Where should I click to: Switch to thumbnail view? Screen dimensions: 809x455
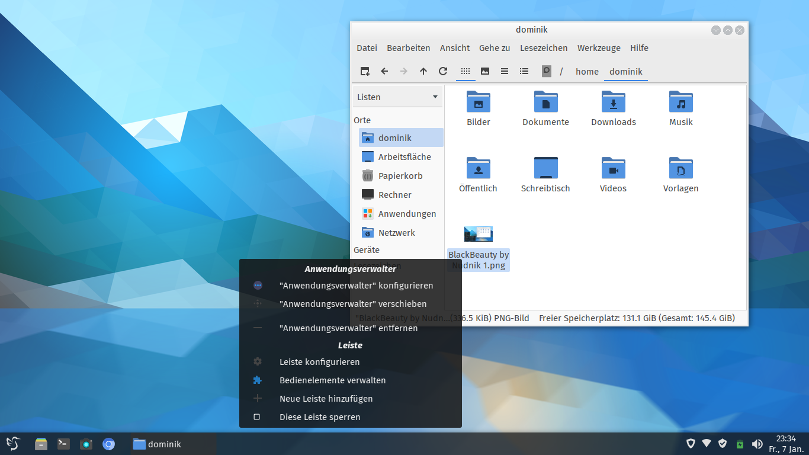coord(485,71)
